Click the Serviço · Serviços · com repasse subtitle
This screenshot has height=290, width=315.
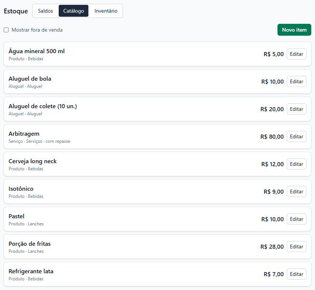[x=39, y=141]
